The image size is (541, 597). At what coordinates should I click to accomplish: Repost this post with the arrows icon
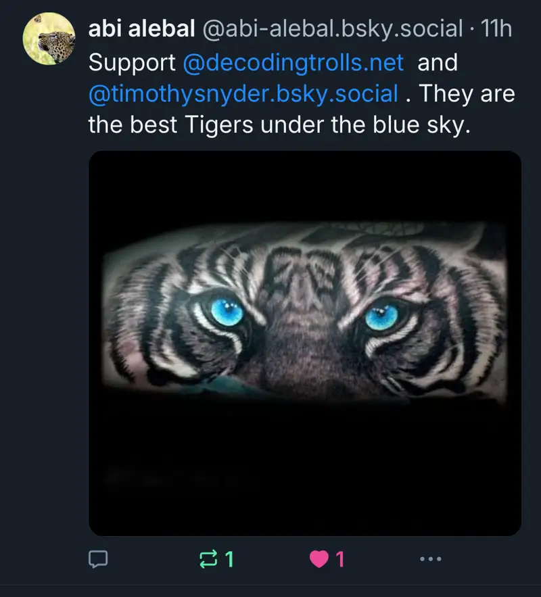coord(207,558)
